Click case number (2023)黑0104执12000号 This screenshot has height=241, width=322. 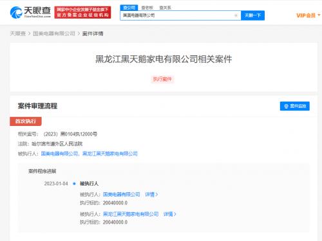click(x=70, y=134)
